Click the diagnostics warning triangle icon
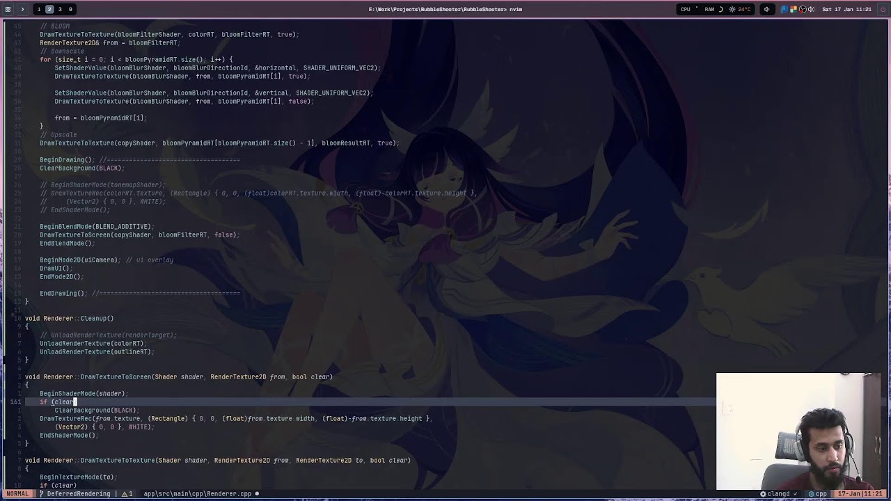The image size is (891, 501). pyautogui.click(x=125, y=494)
